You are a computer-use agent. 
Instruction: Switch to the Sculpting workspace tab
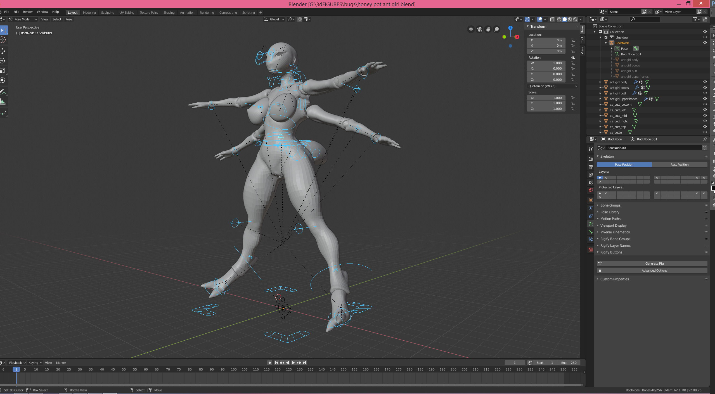click(x=107, y=13)
